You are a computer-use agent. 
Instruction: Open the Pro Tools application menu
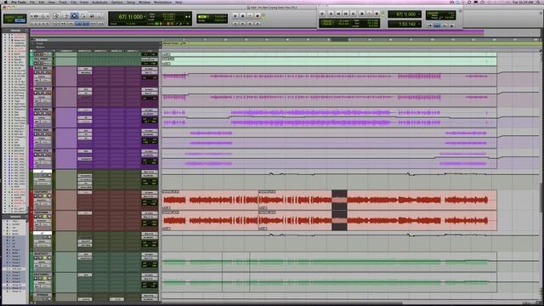18,2
